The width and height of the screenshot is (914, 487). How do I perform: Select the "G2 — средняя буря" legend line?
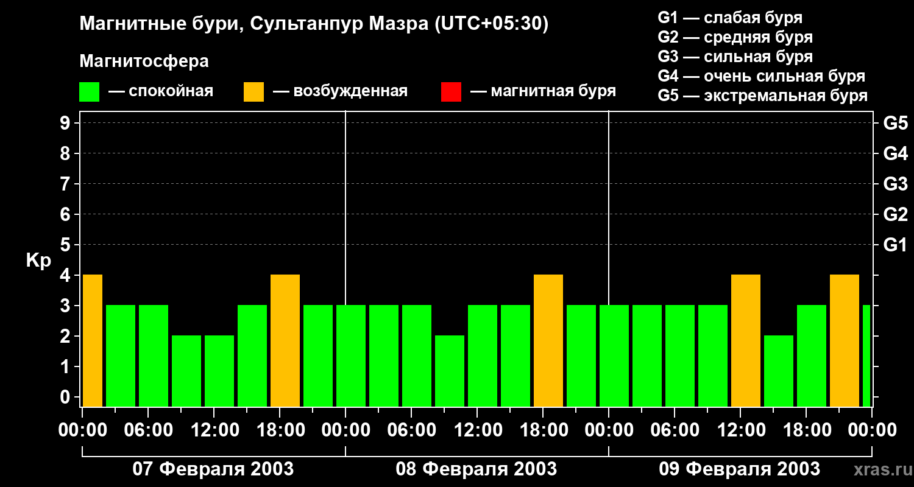(x=735, y=37)
